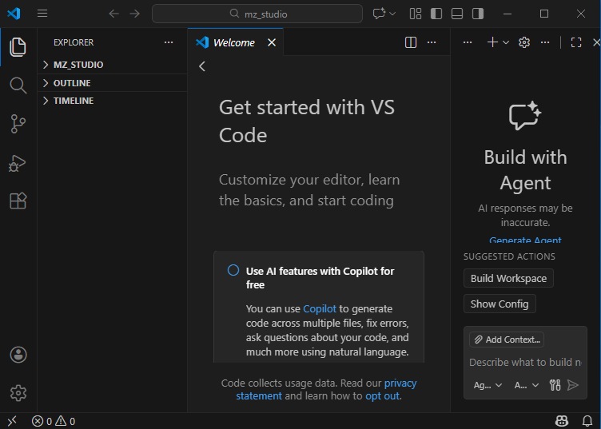The width and height of the screenshot is (601, 429).
Task: Expand the MZ_STUDIO folder section
Action: 113,65
